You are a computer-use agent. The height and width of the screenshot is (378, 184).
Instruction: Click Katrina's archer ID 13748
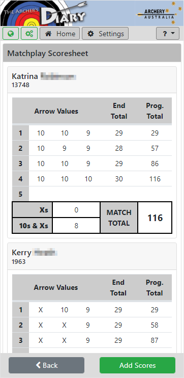20,85
